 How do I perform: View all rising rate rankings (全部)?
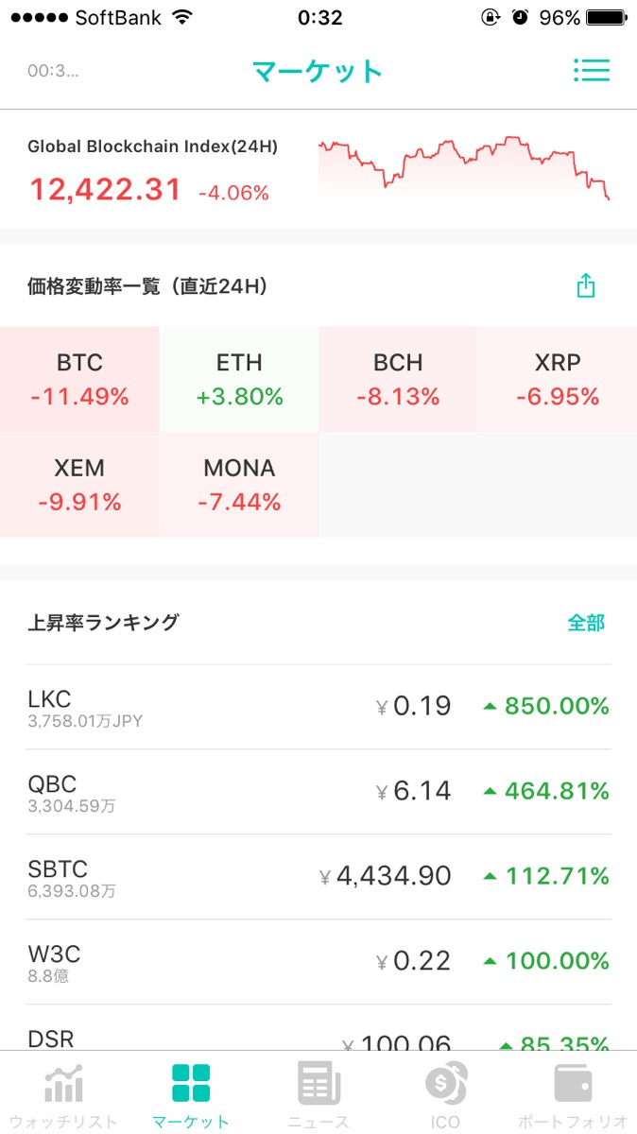pos(586,623)
